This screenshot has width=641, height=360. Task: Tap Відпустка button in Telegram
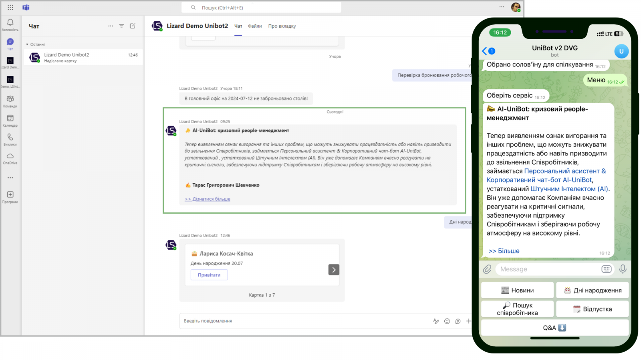[592, 309]
